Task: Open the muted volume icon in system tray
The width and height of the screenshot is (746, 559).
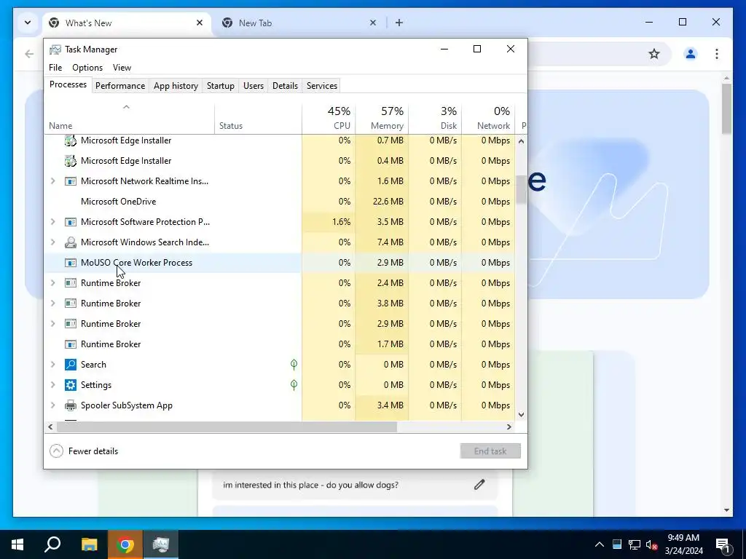Action: coord(651,544)
